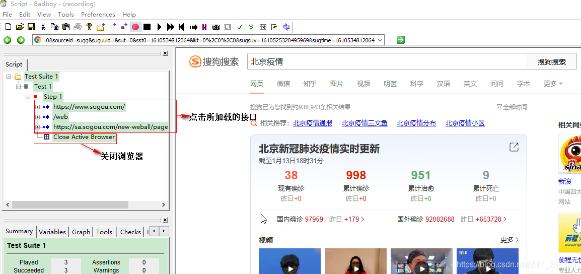Open the File menu
Image resolution: width=581 pixels, height=274 pixels.
[x=7, y=15]
